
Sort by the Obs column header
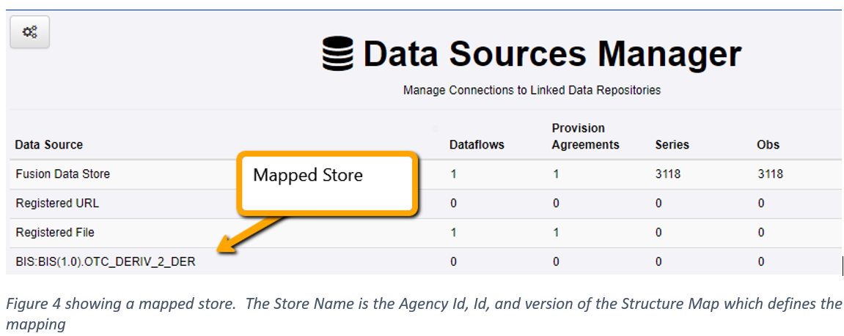click(768, 145)
